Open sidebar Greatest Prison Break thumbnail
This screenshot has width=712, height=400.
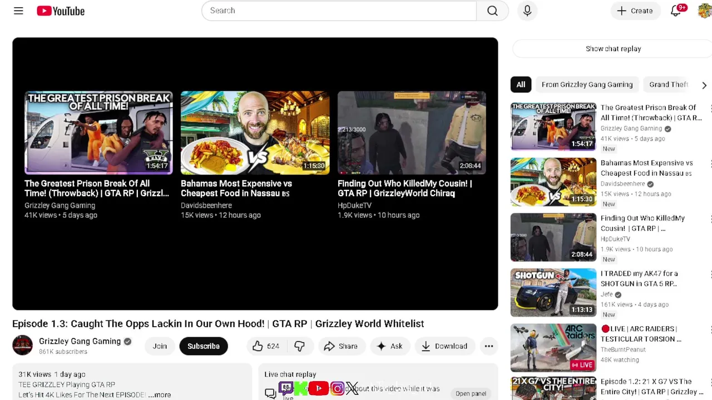(x=553, y=127)
